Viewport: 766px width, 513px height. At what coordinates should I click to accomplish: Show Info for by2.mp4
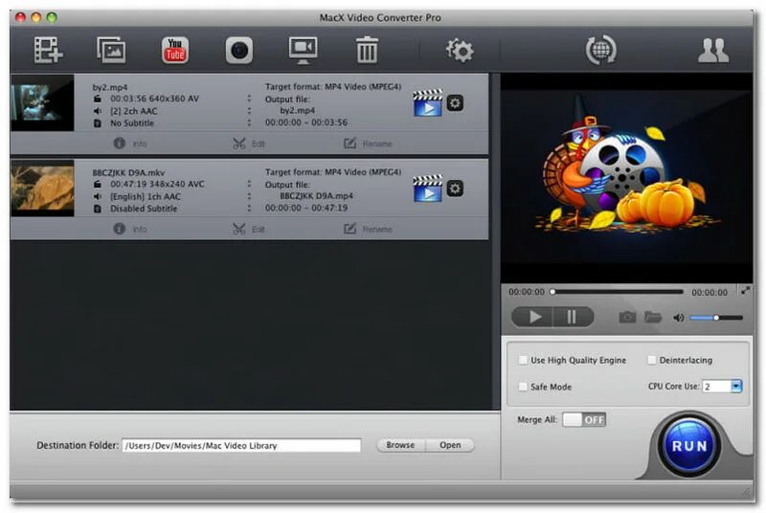130,144
